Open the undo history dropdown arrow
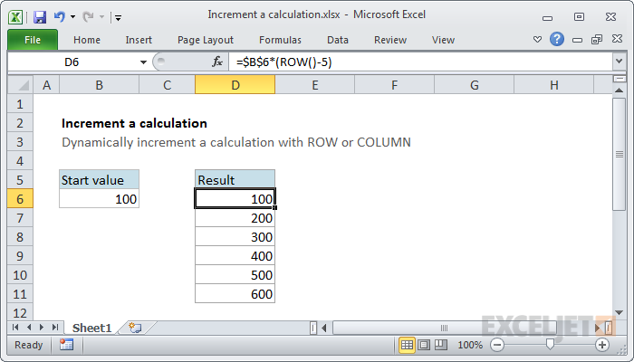The image size is (634, 362). click(72, 17)
